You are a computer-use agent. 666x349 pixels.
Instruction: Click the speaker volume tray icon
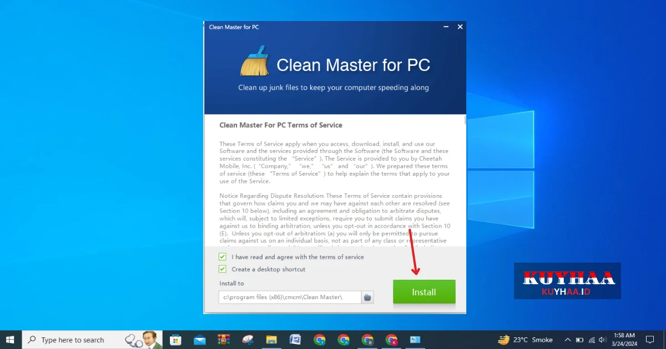point(603,340)
